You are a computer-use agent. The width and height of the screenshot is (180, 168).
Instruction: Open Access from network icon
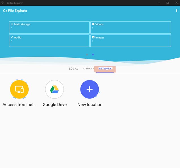pyautogui.click(x=19, y=89)
